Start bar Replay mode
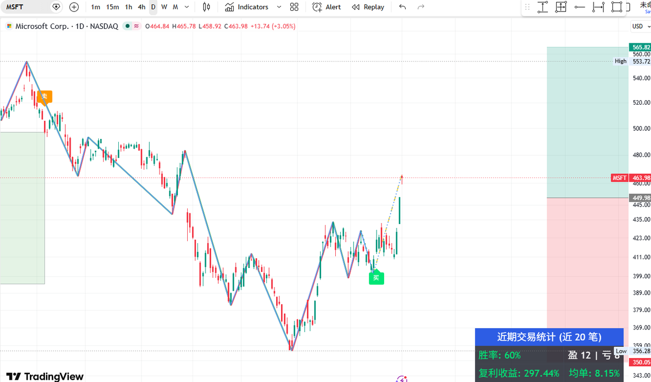The height and width of the screenshot is (382, 651). (x=368, y=7)
